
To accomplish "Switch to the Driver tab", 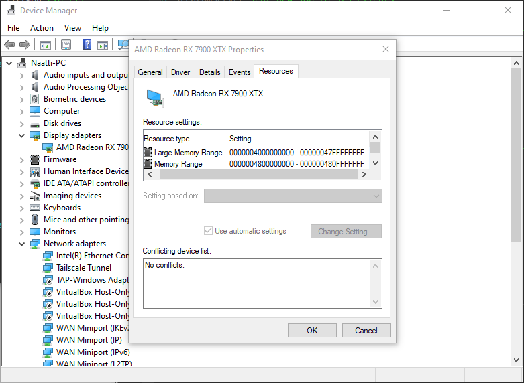I will (x=180, y=72).
